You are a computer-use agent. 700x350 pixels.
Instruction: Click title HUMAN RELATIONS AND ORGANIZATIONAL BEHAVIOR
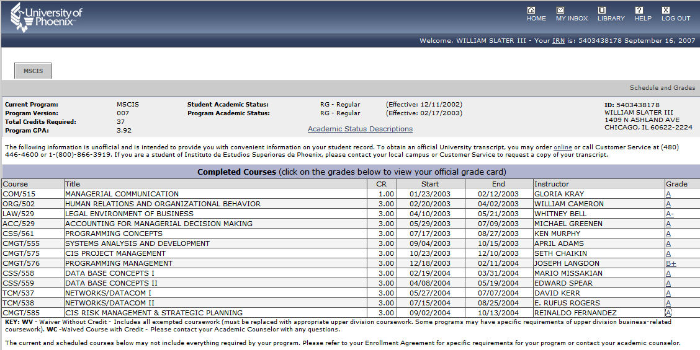pos(163,204)
